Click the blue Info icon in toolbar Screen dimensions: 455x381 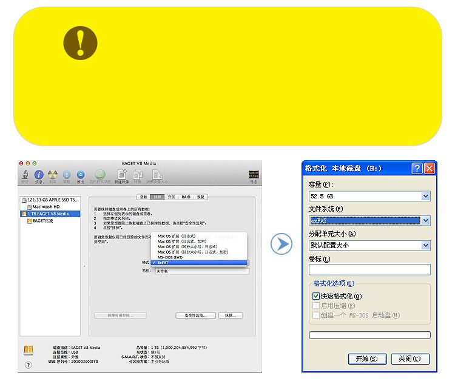click(39, 175)
